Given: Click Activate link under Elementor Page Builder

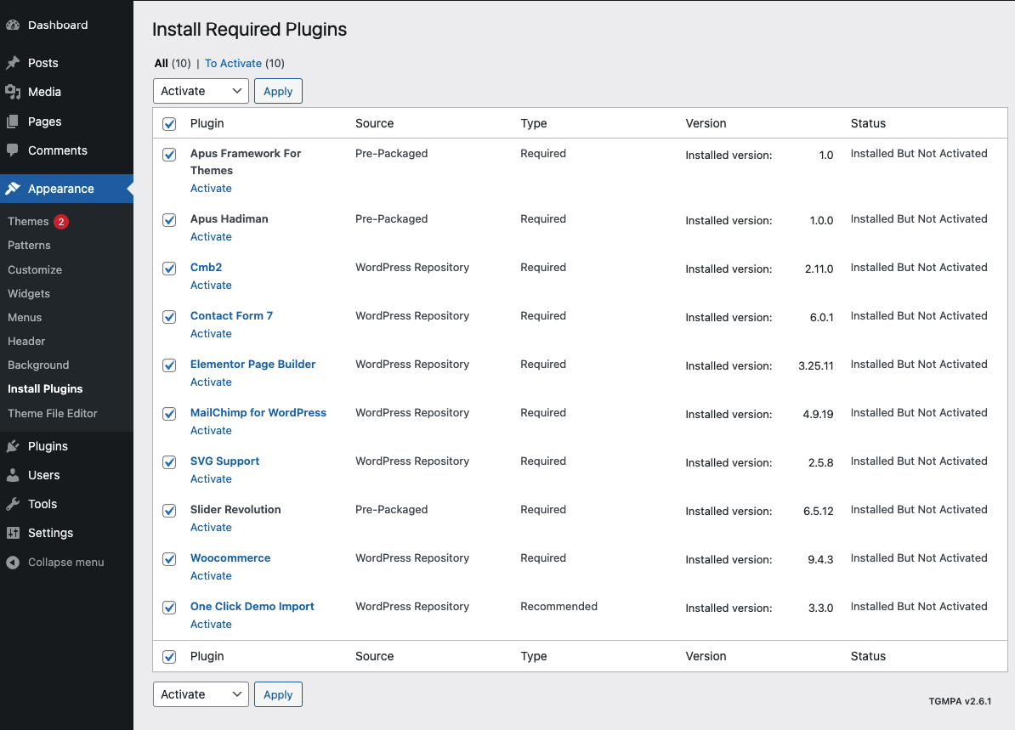Looking at the screenshot, I should tap(211, 382).
